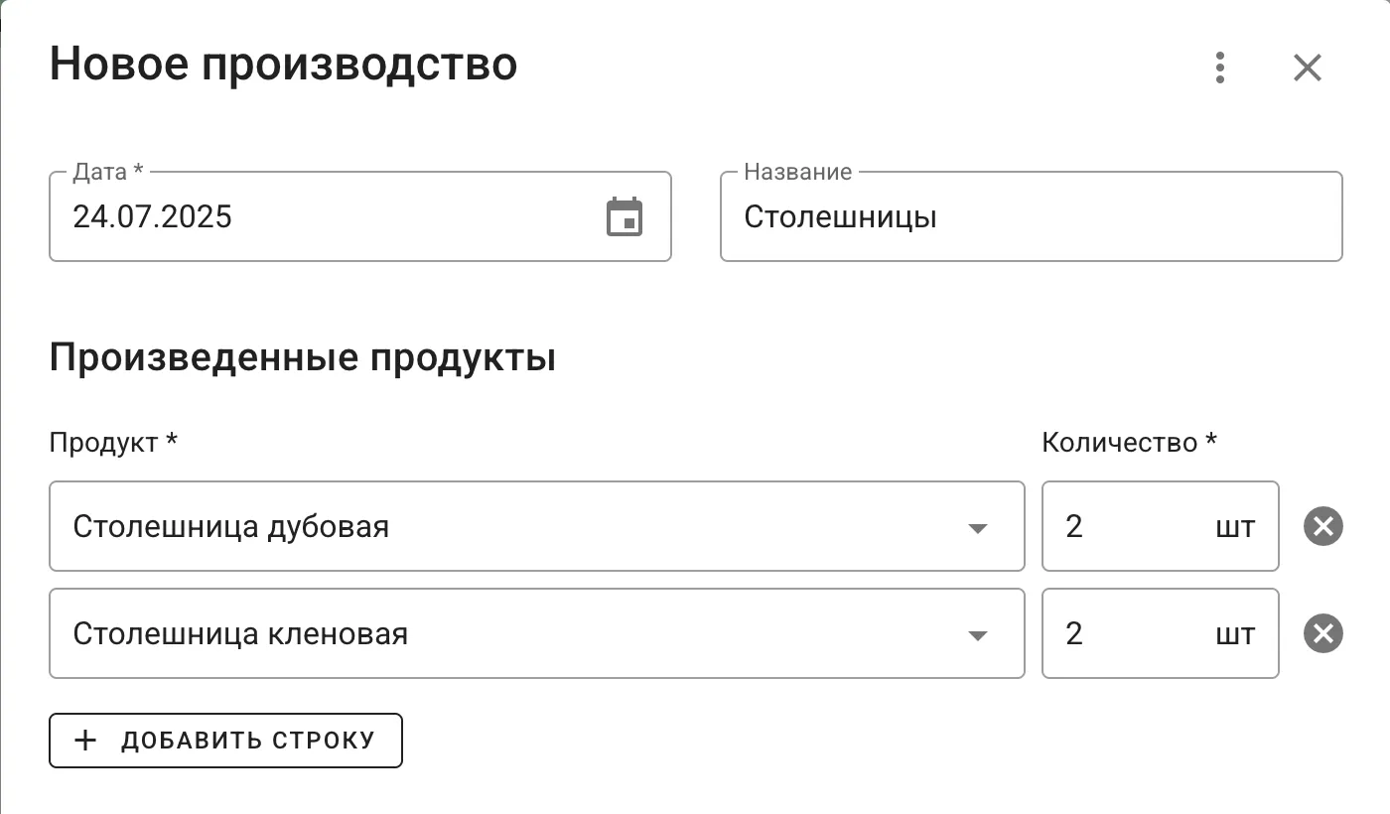
Task: Click the X icon next to oak tabletop quantity
Action: (1322, 526)
